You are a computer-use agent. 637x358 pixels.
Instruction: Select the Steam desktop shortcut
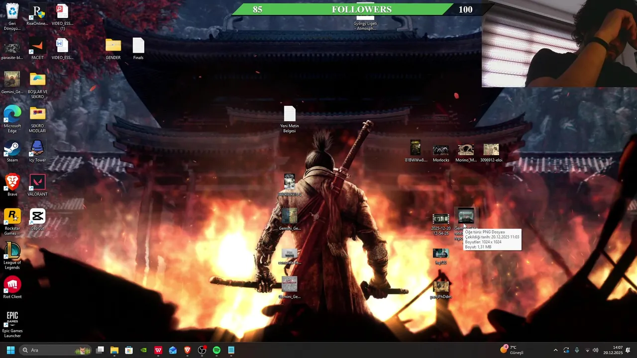pos(12,151)
